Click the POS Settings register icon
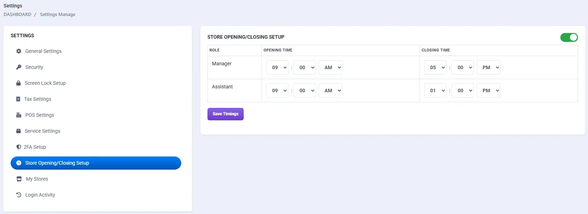Viewport: 588px width, 214px height. (19, 115)
